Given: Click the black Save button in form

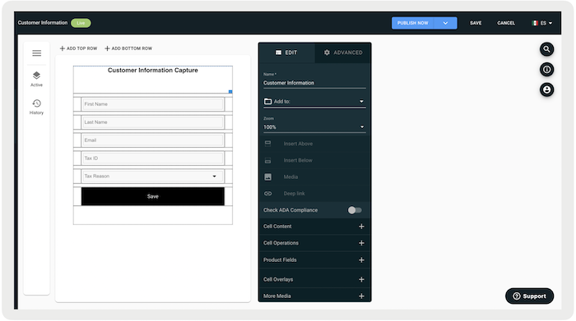Looking at the screenshot, I should [152, 196].
